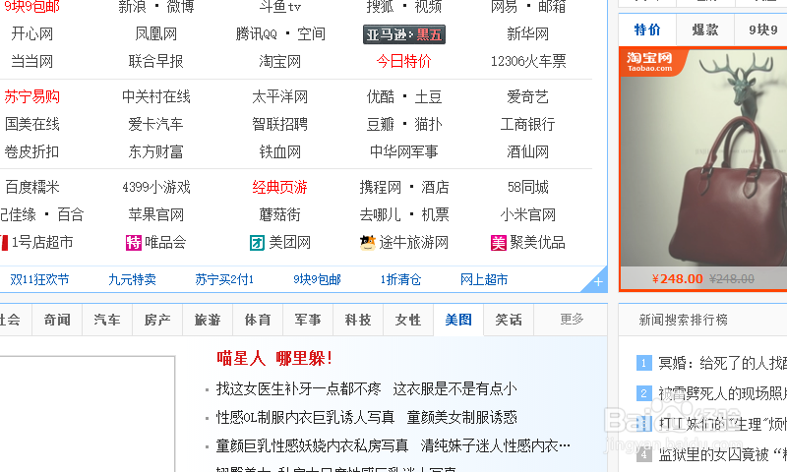Open 工商银行 link
This screenshot has width=787, height=472.
[528, 124]
